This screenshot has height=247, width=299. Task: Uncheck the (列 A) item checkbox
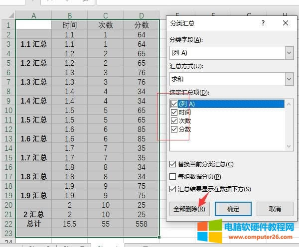click(x=174, y=104)
